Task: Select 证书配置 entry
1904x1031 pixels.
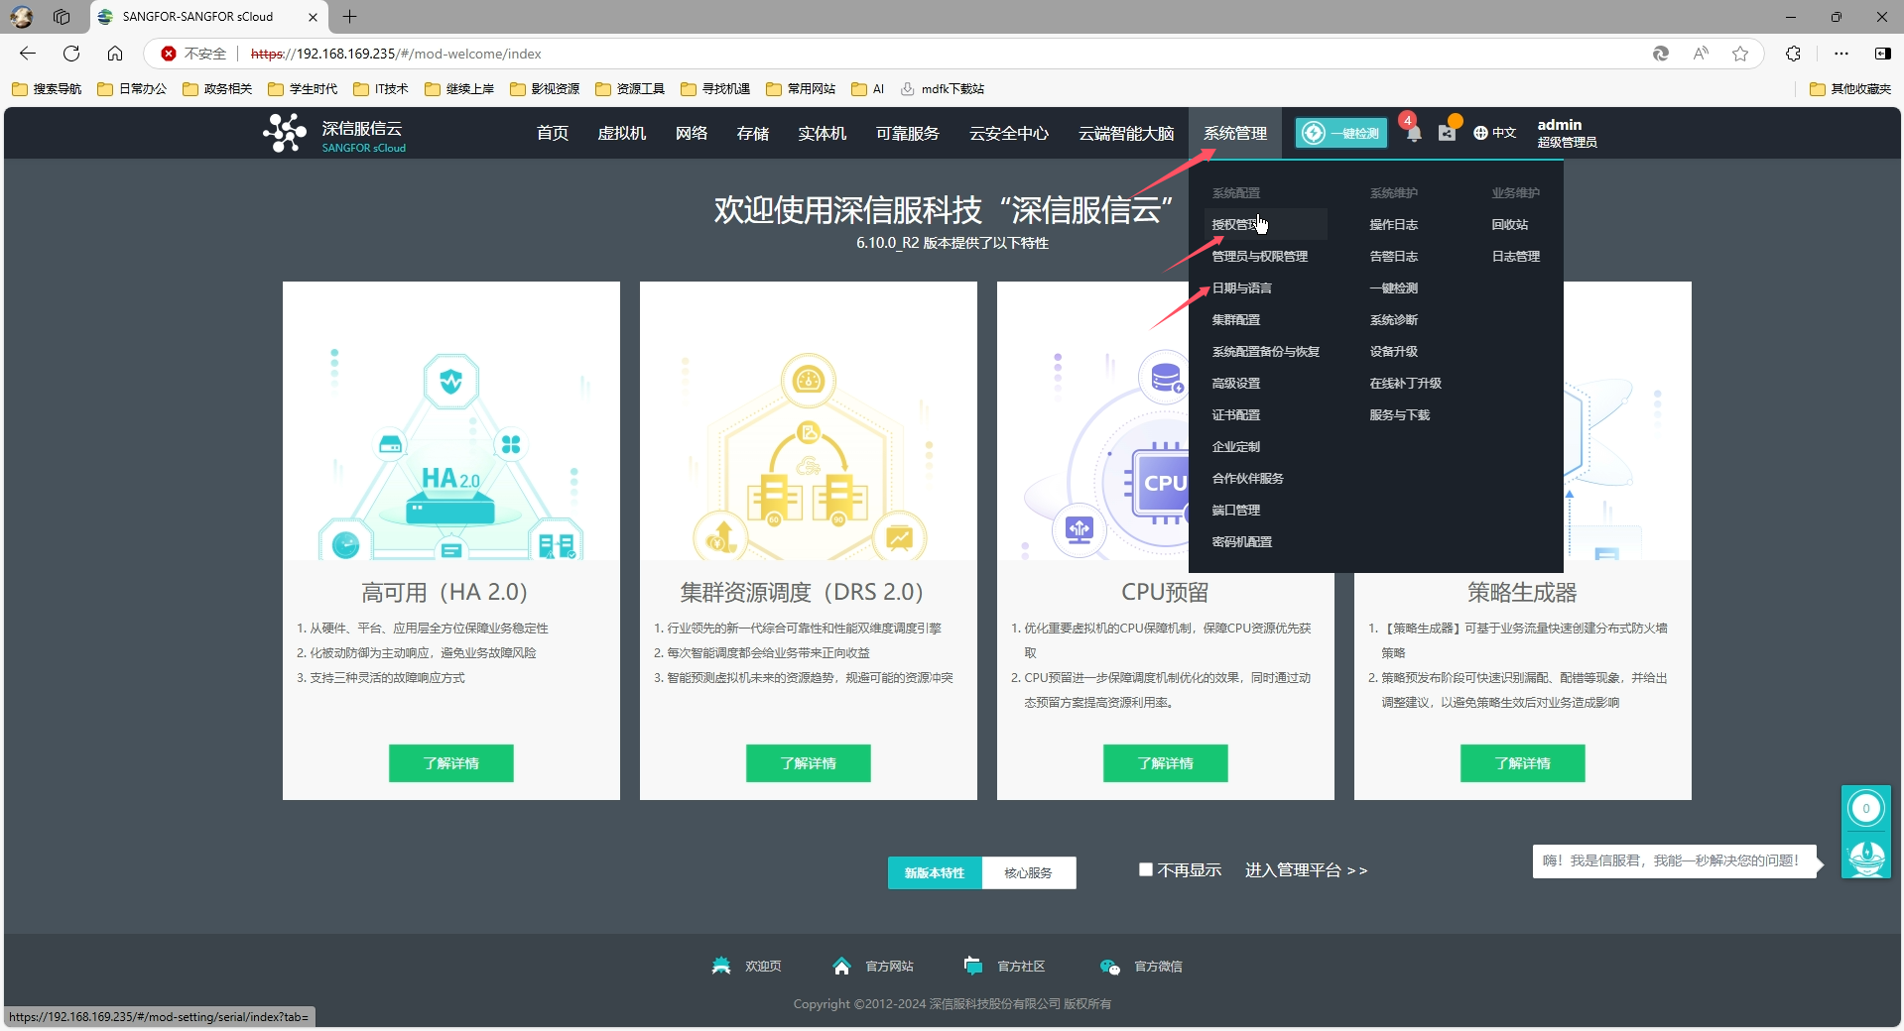Action: (x=1236, y=414)
